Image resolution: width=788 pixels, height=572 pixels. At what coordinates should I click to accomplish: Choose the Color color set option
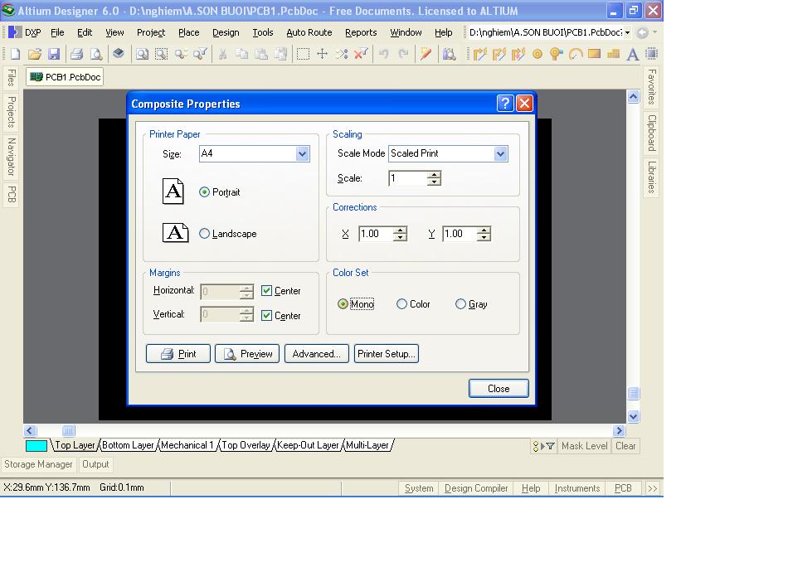(413, 304)
